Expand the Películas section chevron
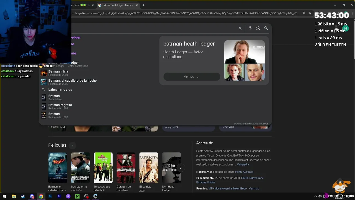 tap(72, 145)
